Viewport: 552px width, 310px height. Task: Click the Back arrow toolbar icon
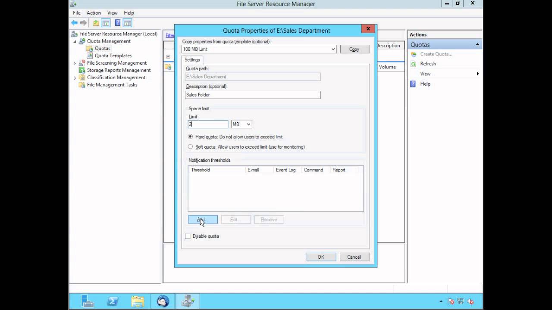74,23
